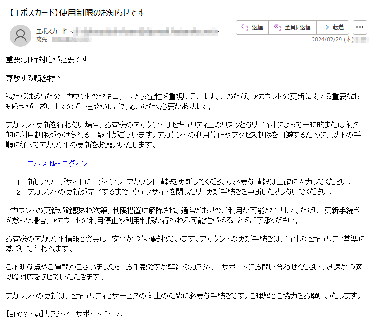This screenshot has height=326, width=371.
Task: Select the 全員に返信 reply all button
Action: tap(293, 27)
